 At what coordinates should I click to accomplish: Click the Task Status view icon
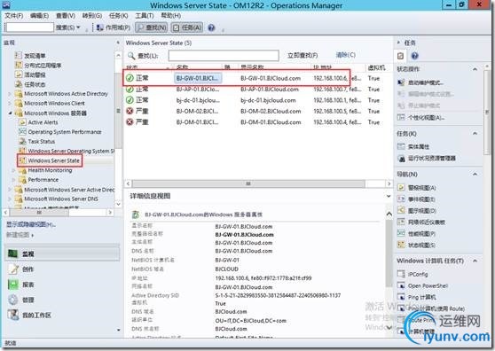[22, 141]
